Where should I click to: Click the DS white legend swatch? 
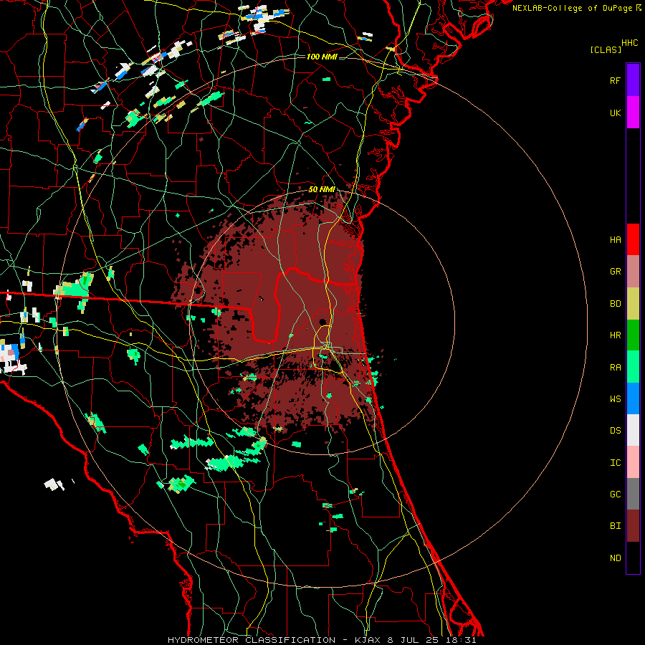(633, 430)
